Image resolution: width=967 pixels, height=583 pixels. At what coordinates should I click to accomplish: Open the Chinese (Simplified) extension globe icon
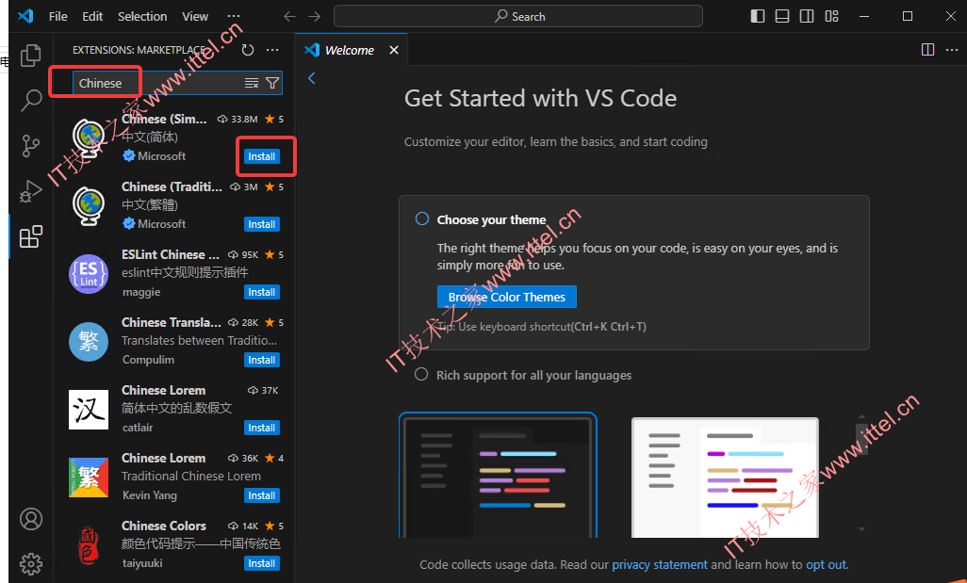pos(89,138)
